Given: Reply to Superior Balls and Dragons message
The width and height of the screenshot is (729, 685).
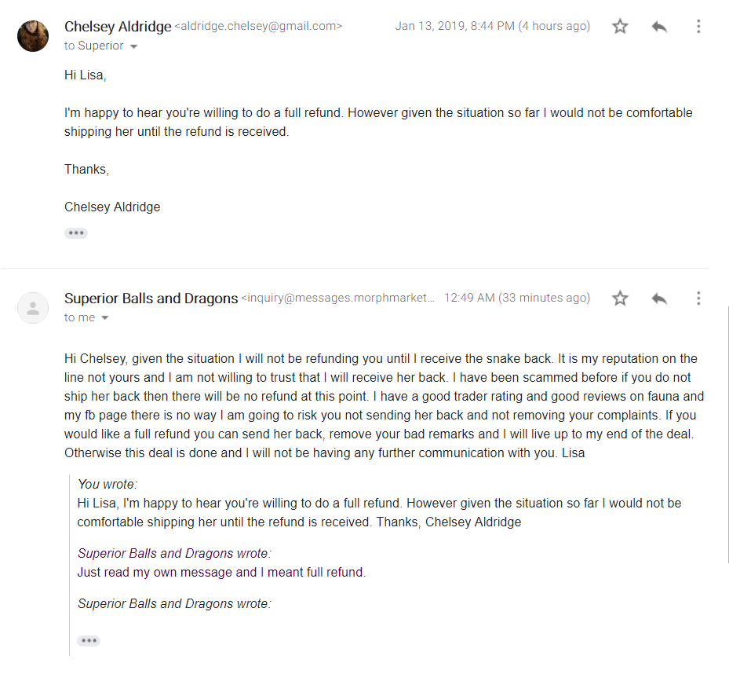Looking at the screenshot, I should tap(659, 298).
